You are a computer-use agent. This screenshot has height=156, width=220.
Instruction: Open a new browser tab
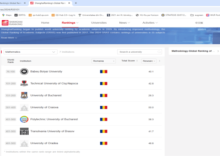point(76,3)
